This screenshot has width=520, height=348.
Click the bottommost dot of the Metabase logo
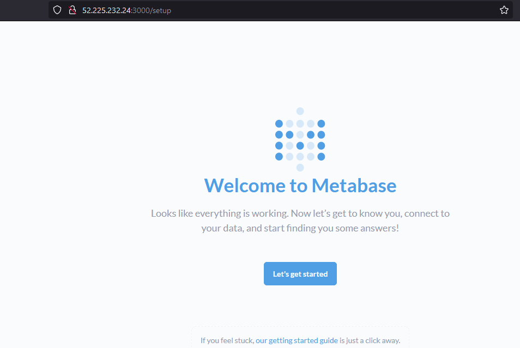tap(300, 167)
